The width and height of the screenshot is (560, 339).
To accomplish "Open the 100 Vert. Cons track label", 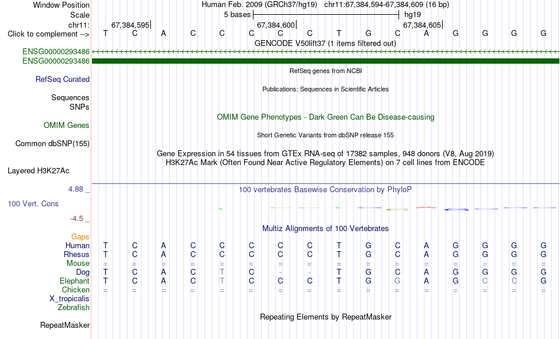I will pyautogui.click(x=33, y=203).
